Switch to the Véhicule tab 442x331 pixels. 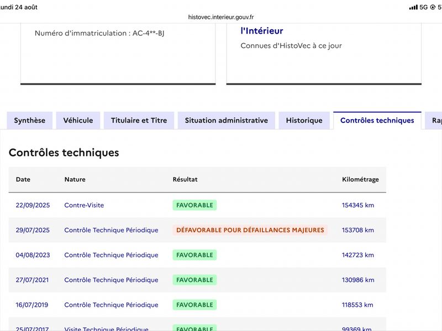pos(78,120)
